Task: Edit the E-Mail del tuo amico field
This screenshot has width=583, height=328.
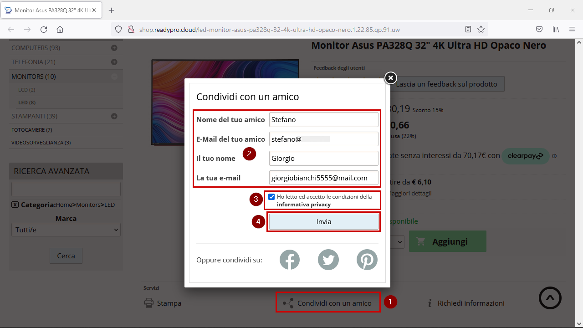Action: click(x=324, y=139)
